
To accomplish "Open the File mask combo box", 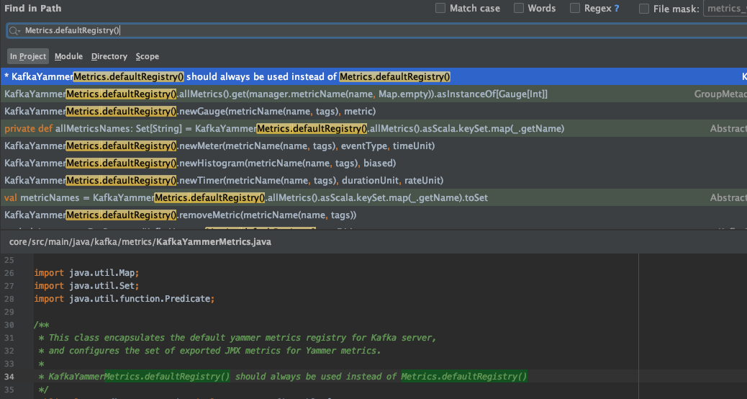I will pyautogui.click(x=724, y=9).
